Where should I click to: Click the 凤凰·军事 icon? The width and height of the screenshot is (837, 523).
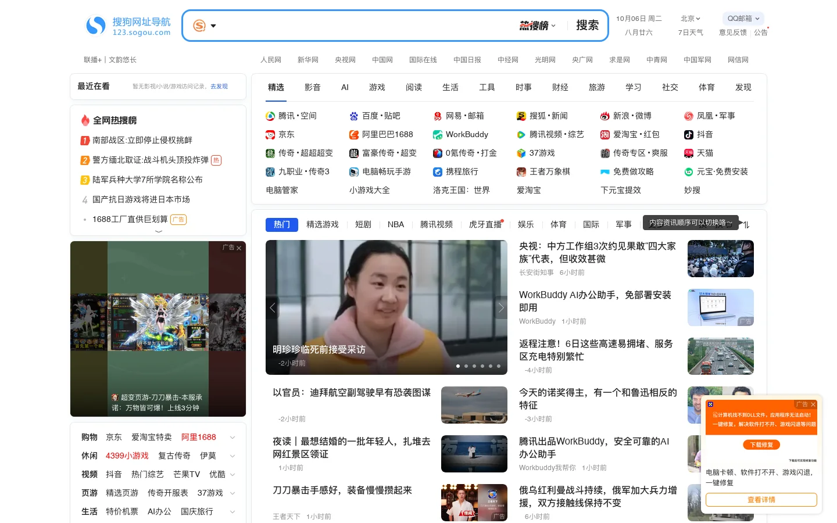tap(689, 116)
